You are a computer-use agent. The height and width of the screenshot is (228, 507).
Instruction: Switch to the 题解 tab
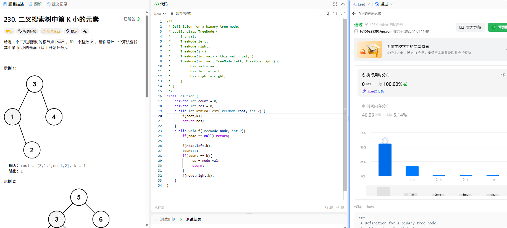tap(35, 4)
